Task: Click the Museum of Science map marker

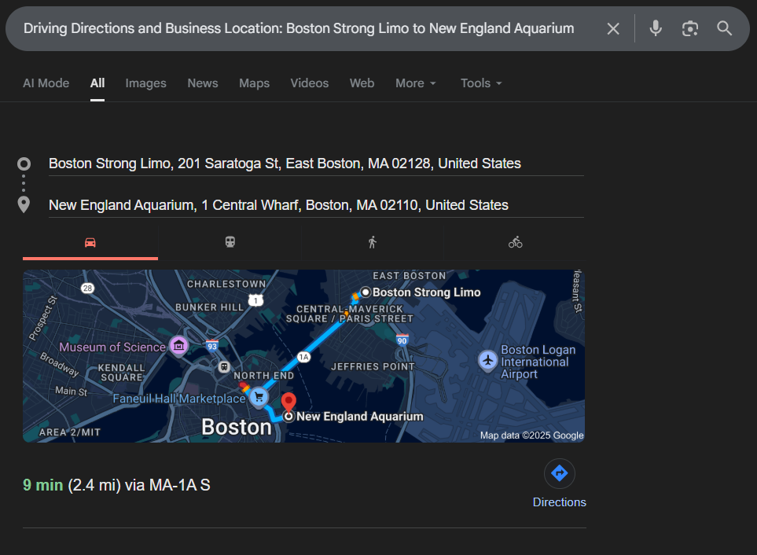Action: pyautogui.click(x=179, y=346)
